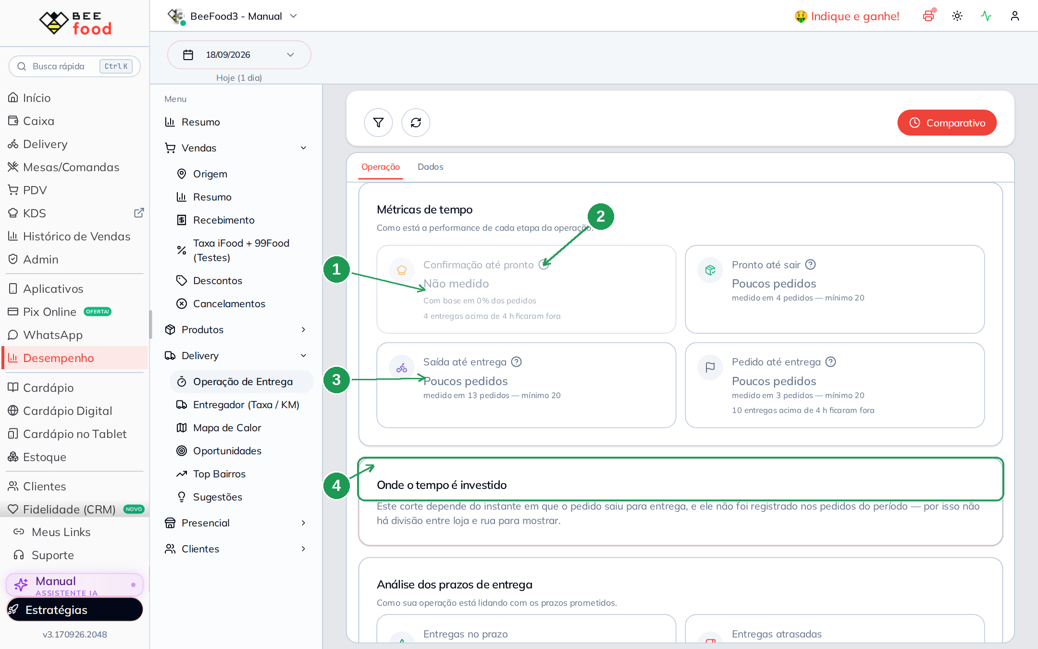1038x649 pixels.
Task: Click the Meus Links chain icon
Action: 19,532
